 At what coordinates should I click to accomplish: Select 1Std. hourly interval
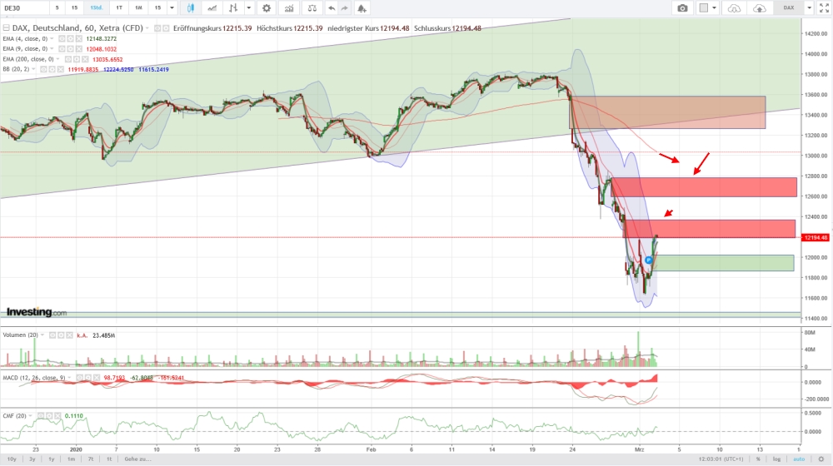tap(96, 8)
